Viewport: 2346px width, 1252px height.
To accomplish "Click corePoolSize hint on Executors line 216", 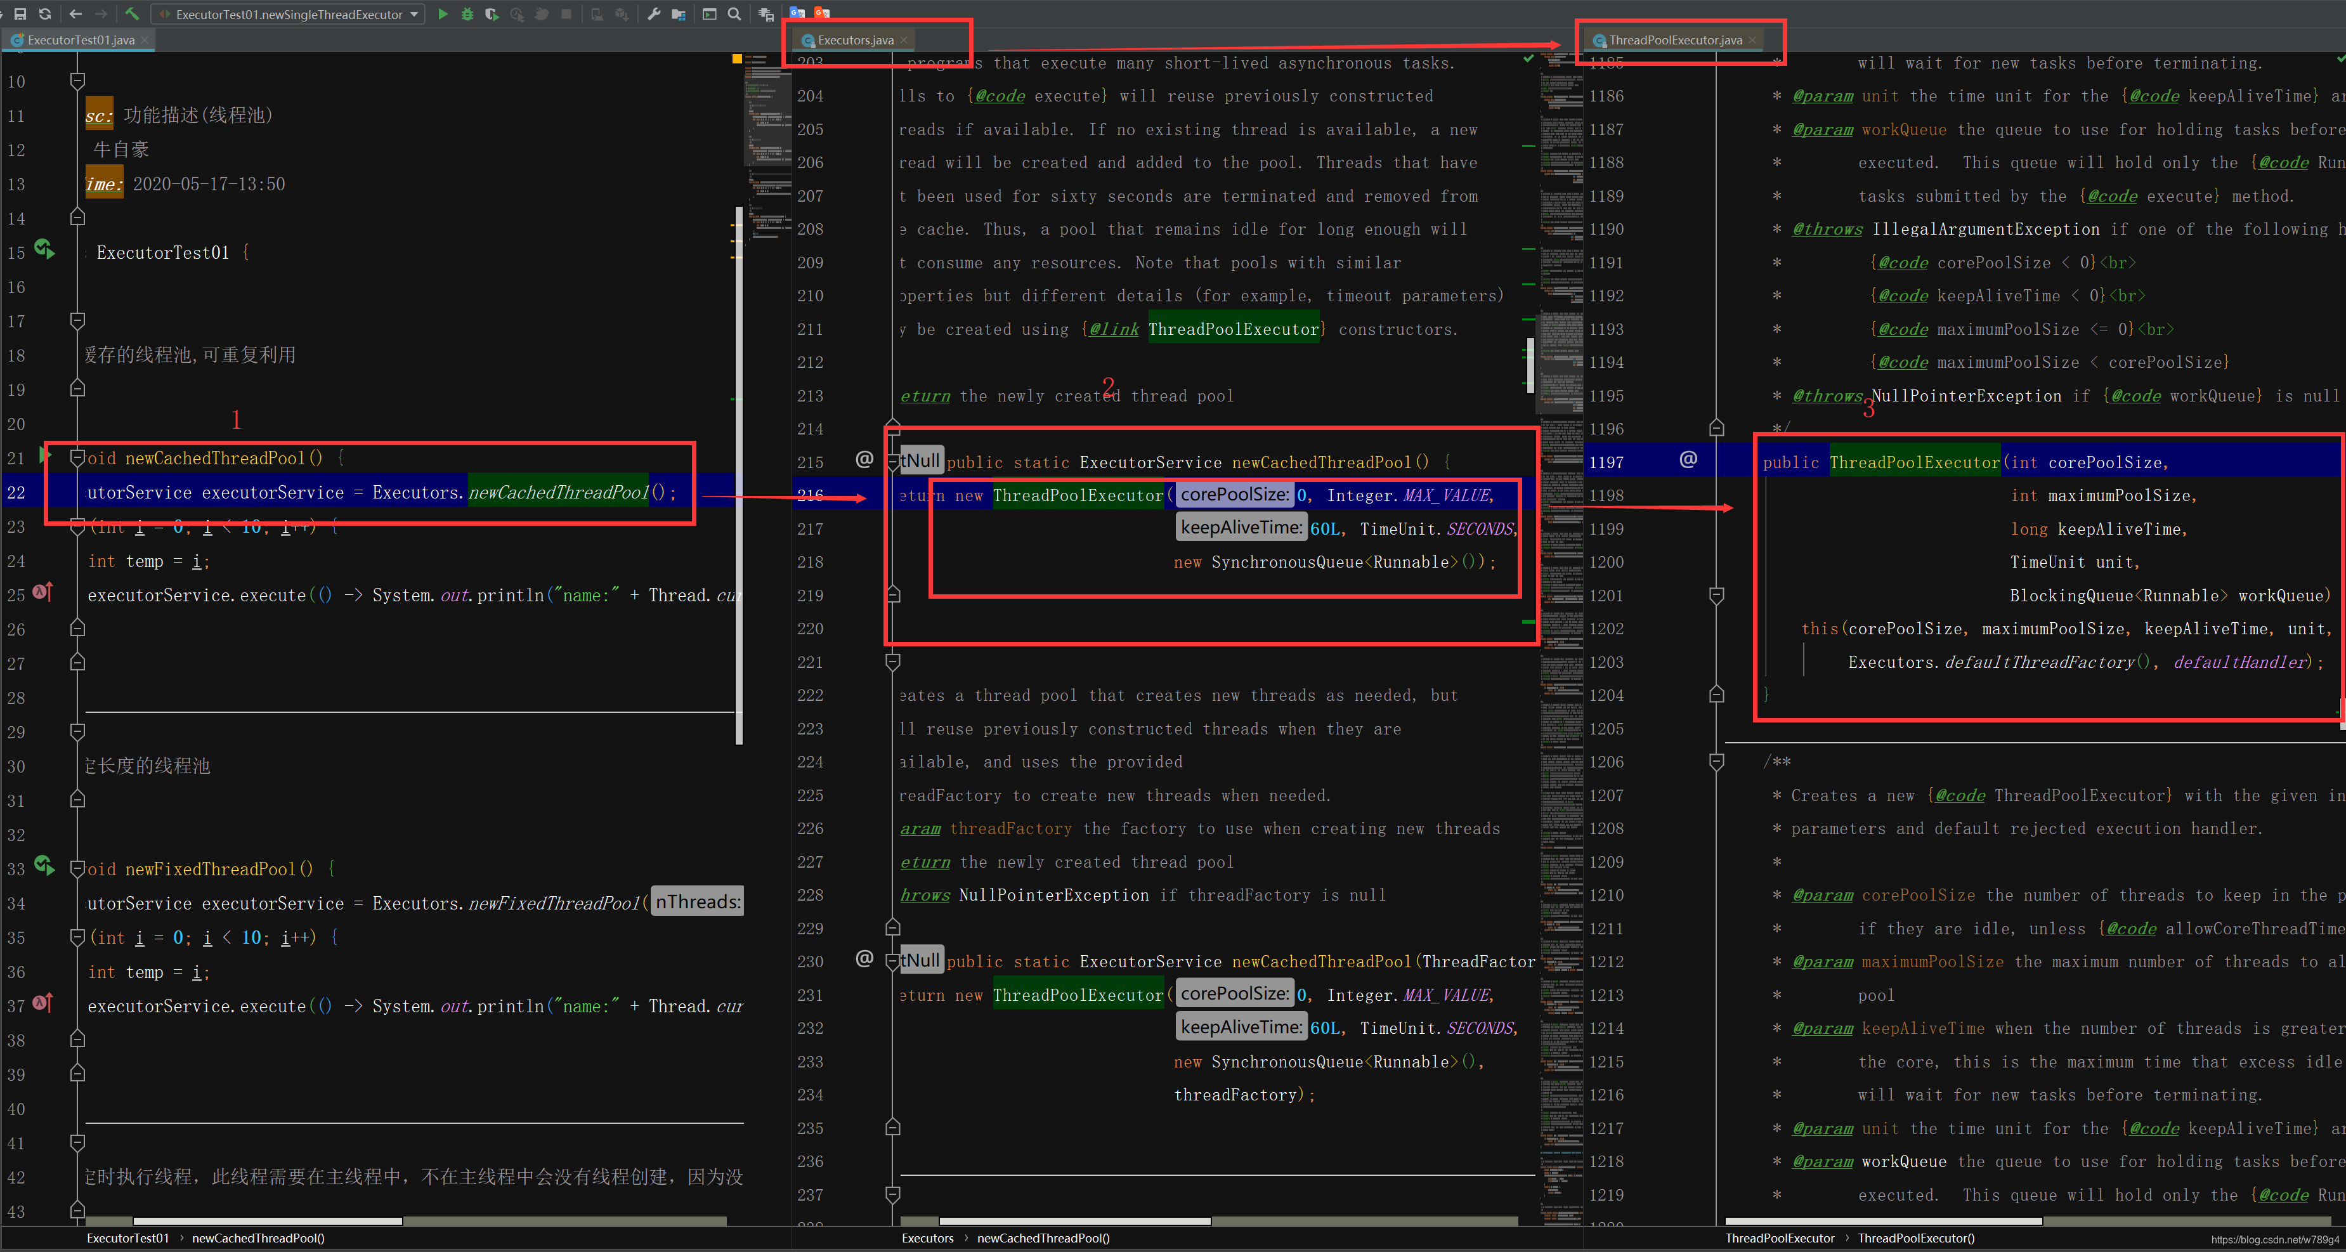I will click(1235, 495).
